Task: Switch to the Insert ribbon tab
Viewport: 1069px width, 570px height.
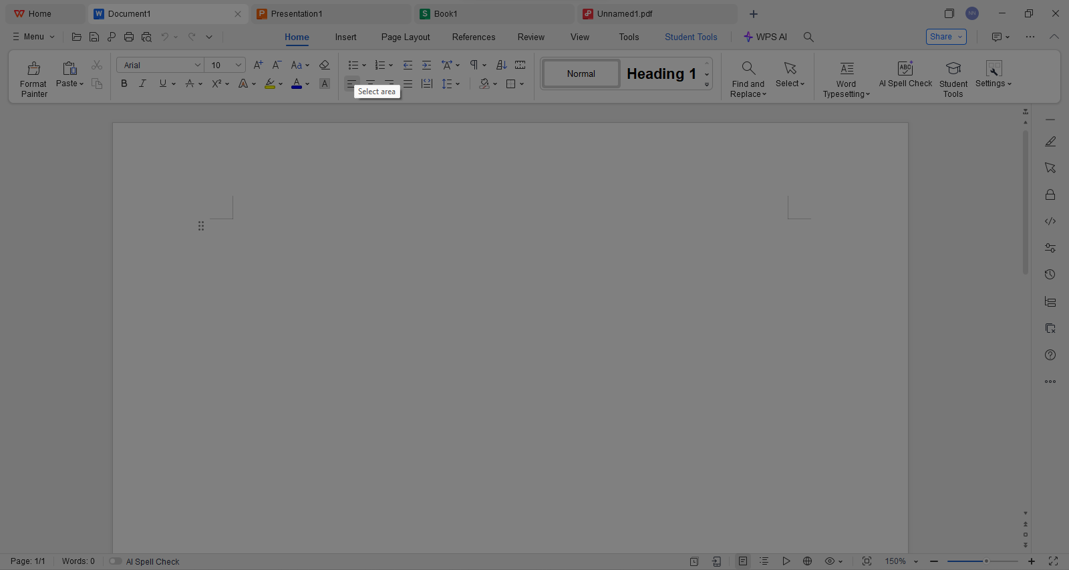Action: tap(345, 37)
